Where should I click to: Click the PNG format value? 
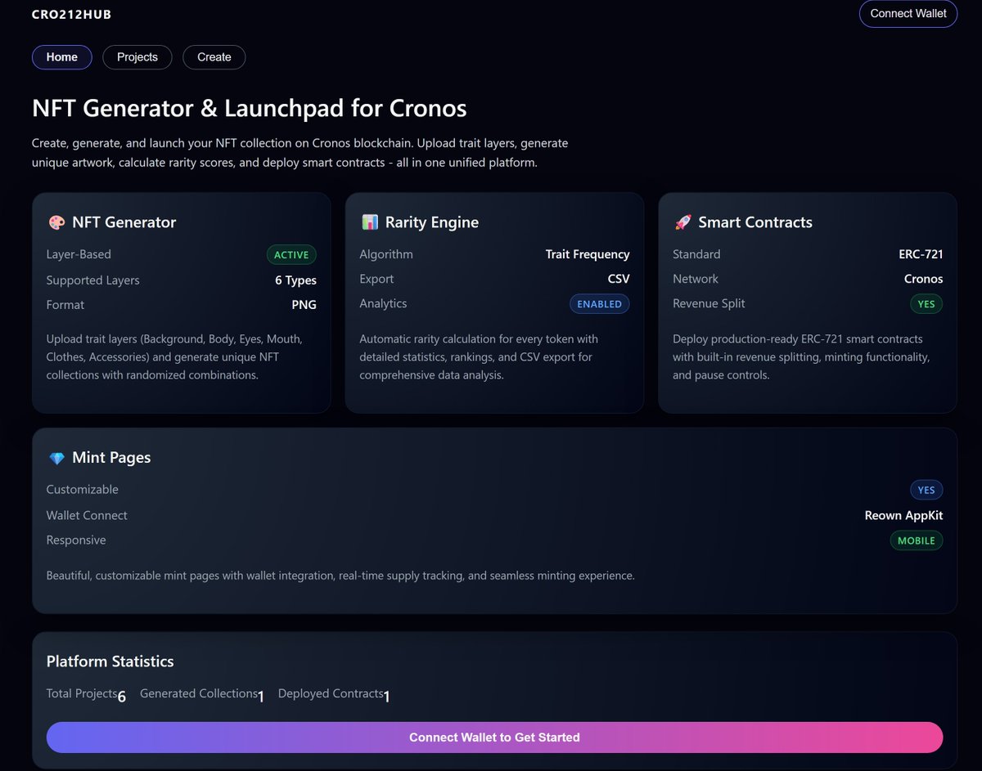click(x=304, y=305)
